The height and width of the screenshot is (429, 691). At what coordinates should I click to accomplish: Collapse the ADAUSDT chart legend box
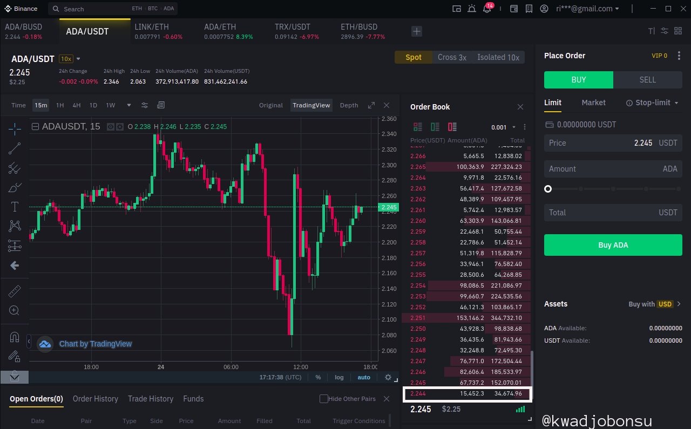36,127
